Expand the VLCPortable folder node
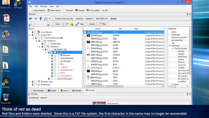This screenshot has width=209, height=118. coord(49,61)
